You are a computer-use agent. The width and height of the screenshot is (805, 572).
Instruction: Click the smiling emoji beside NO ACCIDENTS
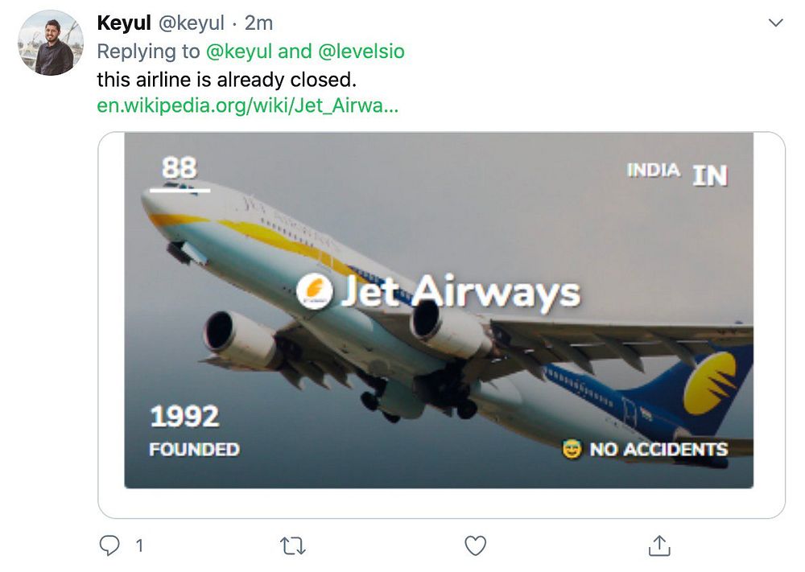[x=572, y=450]
